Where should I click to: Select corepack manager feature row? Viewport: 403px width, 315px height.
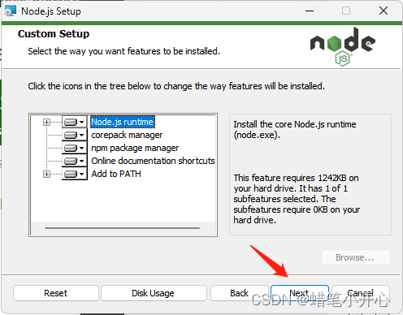click(127, 135)
